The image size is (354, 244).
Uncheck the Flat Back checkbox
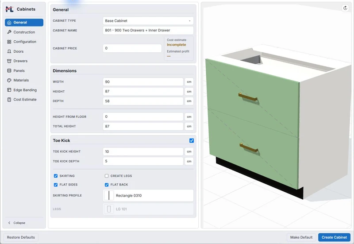pyautogui.click(x=107, y=185)
